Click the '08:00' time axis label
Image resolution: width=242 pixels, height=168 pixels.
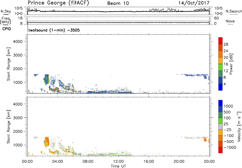point(88,162)
